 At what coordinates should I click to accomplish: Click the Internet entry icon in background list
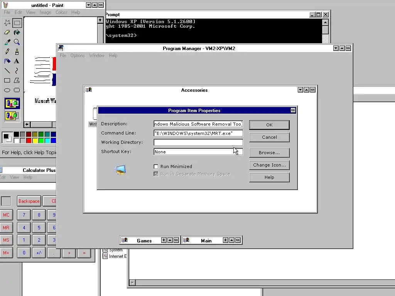(x=105, y=256)
